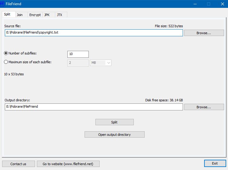Screen dimensions: 228x170
Task: Click the maximum subfile size field
Action: point(78,63)
